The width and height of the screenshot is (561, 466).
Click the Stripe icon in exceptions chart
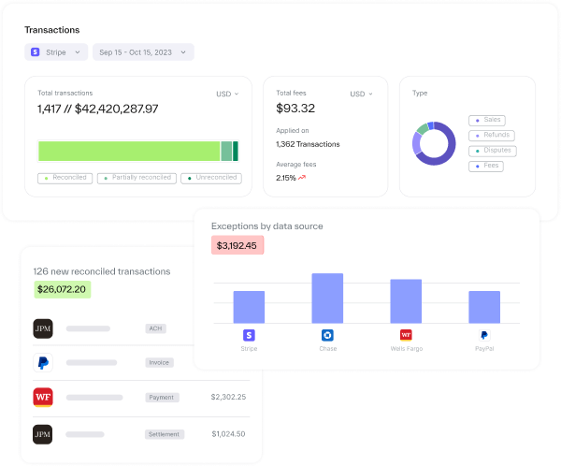coord(249,335)
